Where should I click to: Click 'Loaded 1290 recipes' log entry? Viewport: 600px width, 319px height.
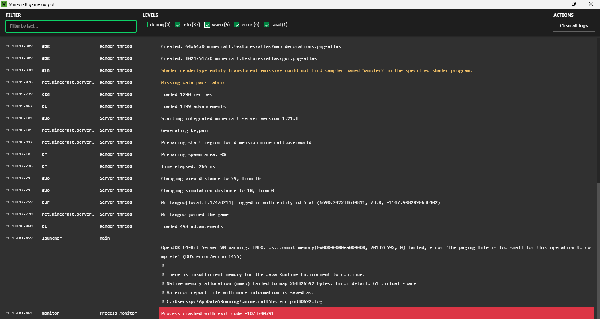[x=187, y=94]
